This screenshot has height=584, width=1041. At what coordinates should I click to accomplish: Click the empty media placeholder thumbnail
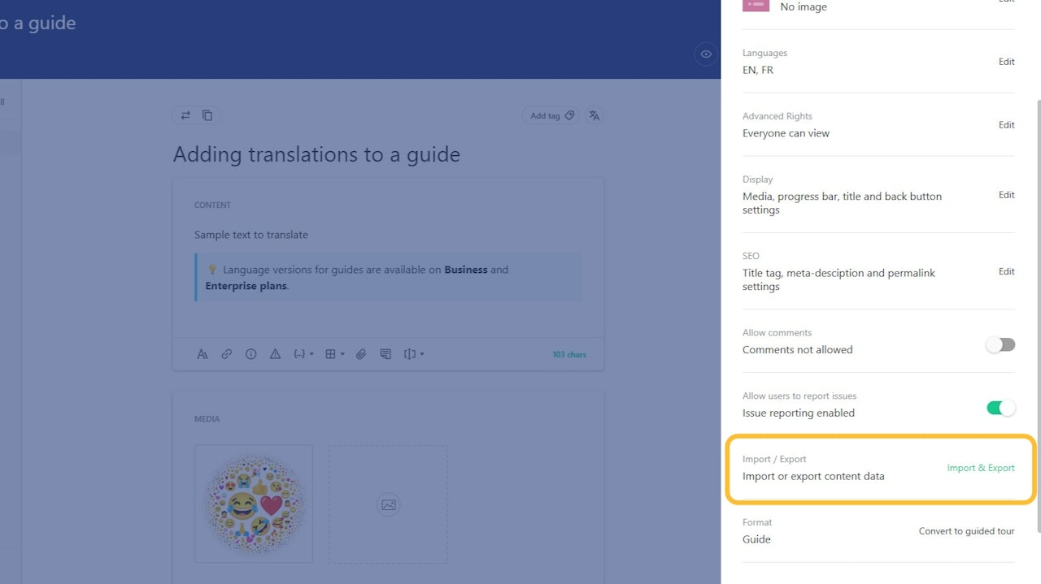[x=388, y=504]
